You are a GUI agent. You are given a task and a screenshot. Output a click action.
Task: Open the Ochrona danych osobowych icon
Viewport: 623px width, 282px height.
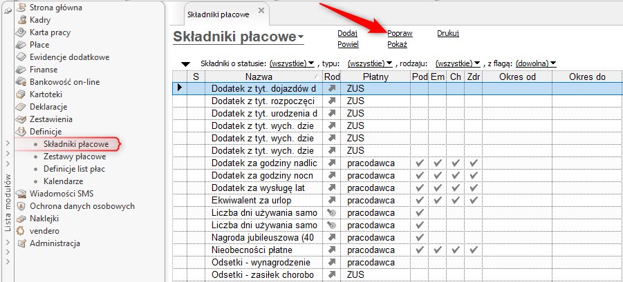pyautogui.click(x=21, y=206)
